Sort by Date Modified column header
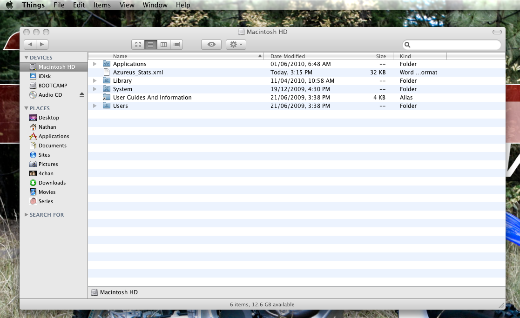 (306, 56)
